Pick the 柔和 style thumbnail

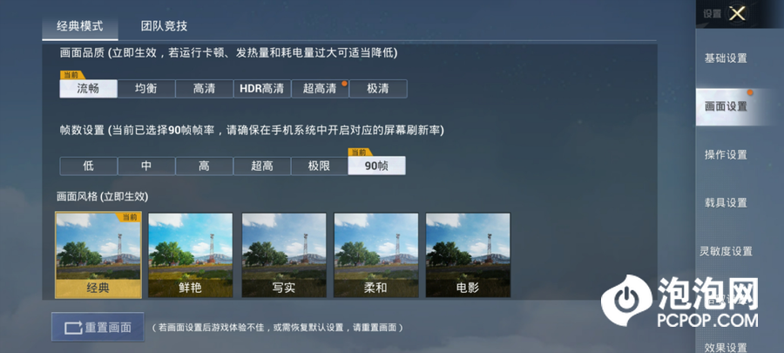pyautogui.click(x=376, y=255)
